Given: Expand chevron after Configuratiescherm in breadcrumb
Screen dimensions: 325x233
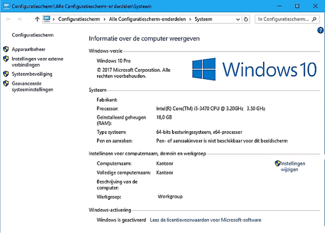Looking at the screenshot, I should pyautogui.click(x=104, y=20).
